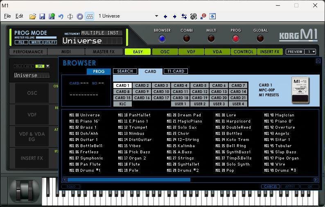The image size is (325, 207).
Task: Switch to COMBI mode LED button
Action: coord(187,39)
